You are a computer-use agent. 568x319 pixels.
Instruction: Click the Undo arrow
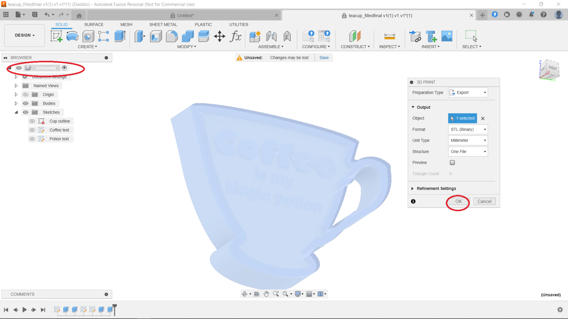47,14
